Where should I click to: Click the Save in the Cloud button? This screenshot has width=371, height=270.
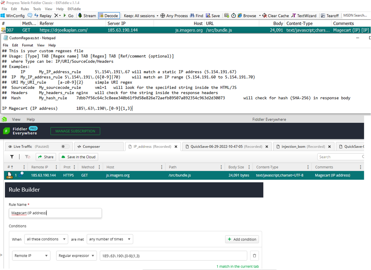pos(79,157)
